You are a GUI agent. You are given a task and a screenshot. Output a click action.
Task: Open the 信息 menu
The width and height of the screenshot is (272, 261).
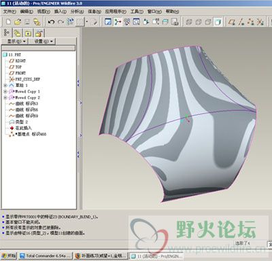95,12
